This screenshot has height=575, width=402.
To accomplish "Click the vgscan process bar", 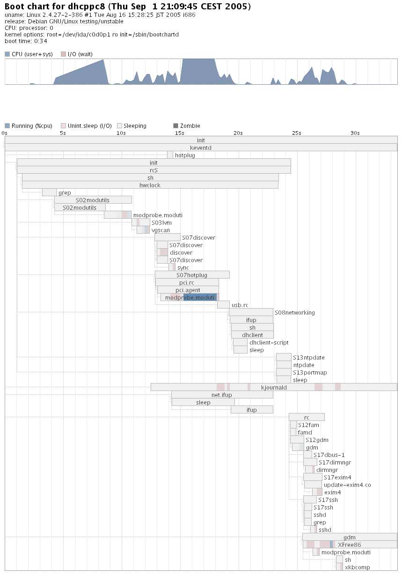I will [143, 230].
